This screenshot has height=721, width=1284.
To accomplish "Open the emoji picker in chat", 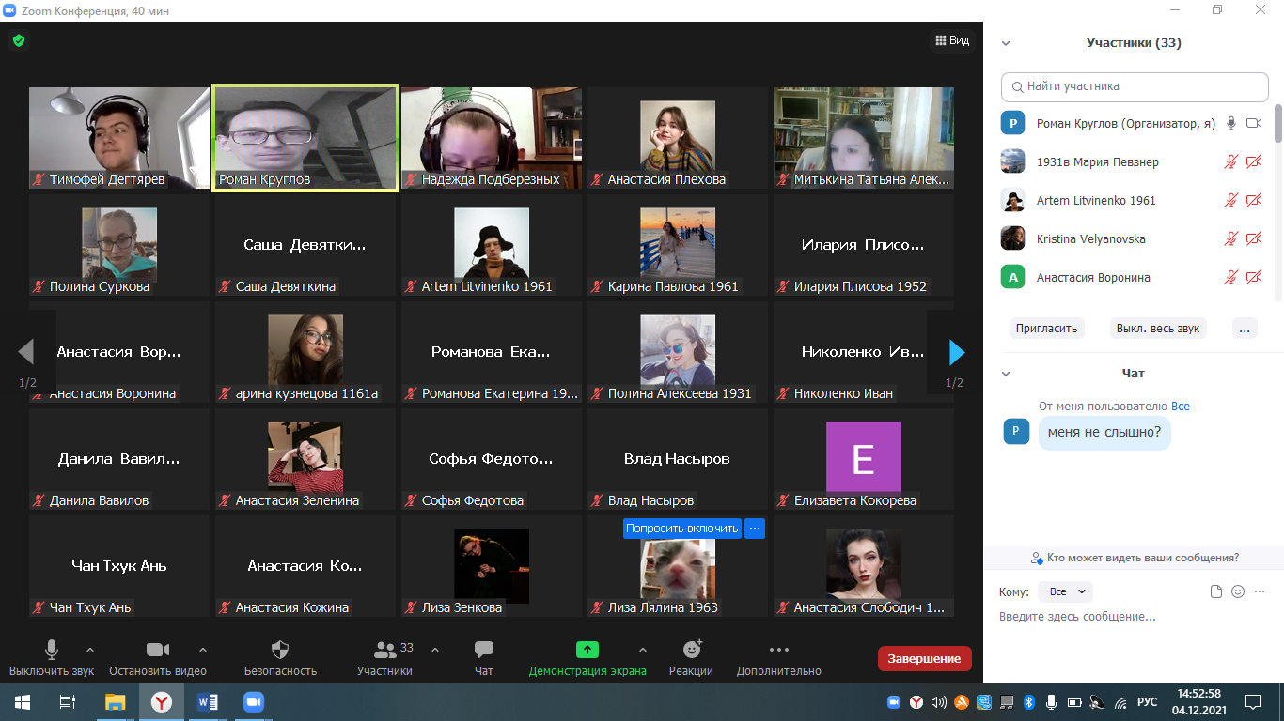I will 1238,591.
